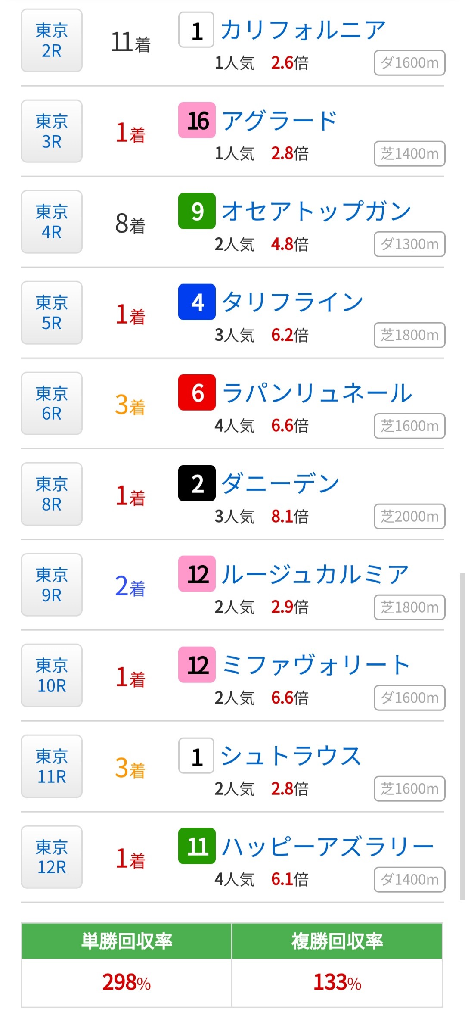Viewport: 465px width, 1009px height.
Task: Select the 東京 8R race button
Action: 52,494
